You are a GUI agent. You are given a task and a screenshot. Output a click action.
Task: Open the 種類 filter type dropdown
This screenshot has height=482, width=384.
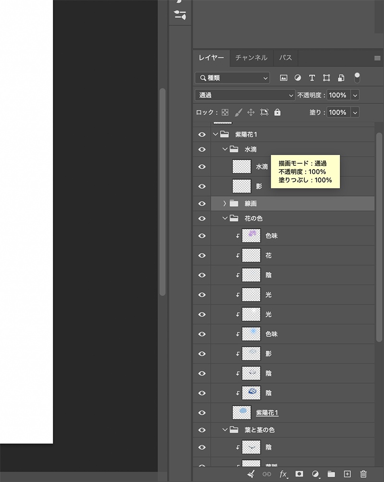coord(232,78)
